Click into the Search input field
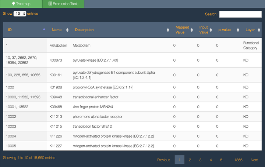The height and width of the screenshot is (167, 265). point(240,14)
